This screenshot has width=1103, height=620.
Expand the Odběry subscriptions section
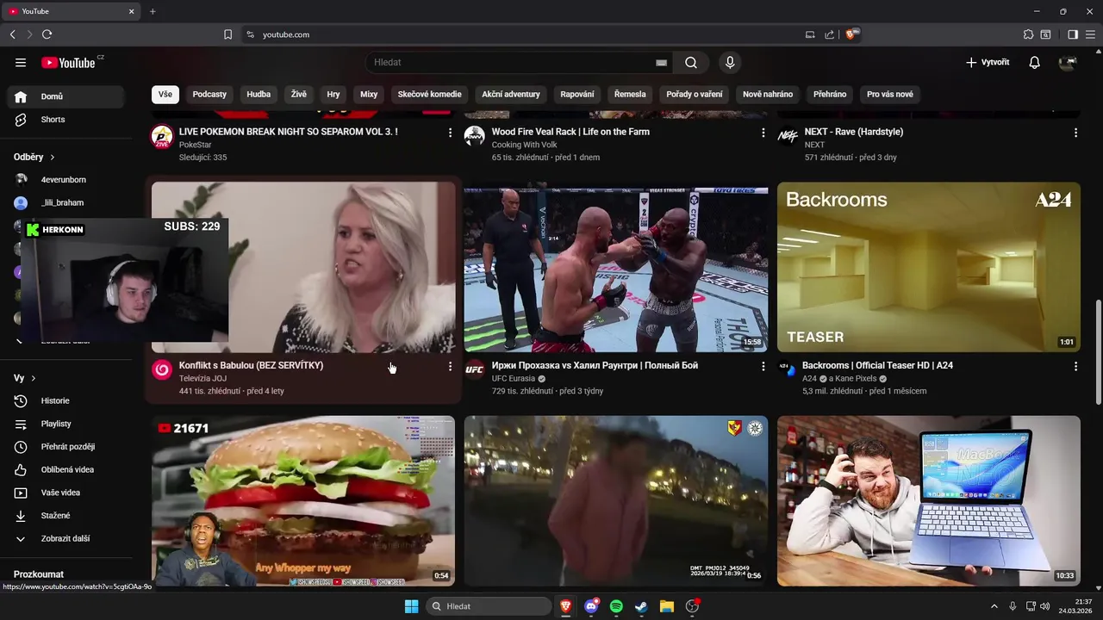pos(34,157)
